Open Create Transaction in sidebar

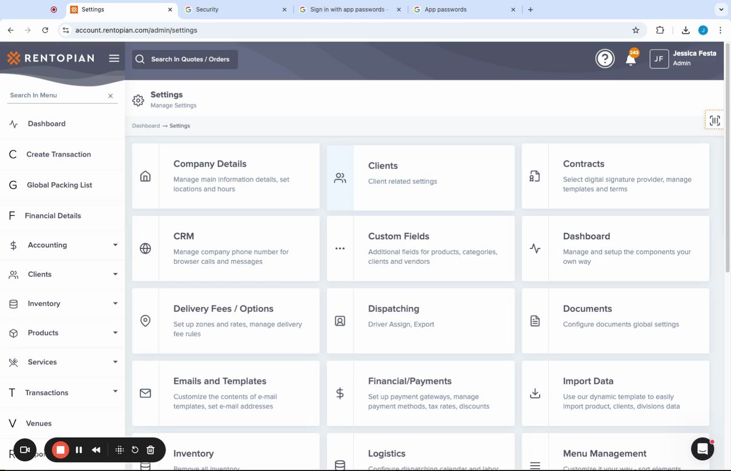point(62,154)
